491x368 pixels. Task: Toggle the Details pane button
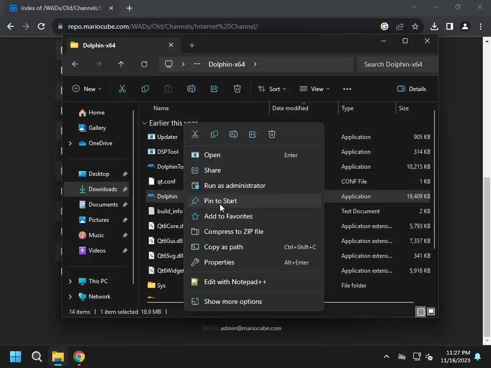click(412, 89)
